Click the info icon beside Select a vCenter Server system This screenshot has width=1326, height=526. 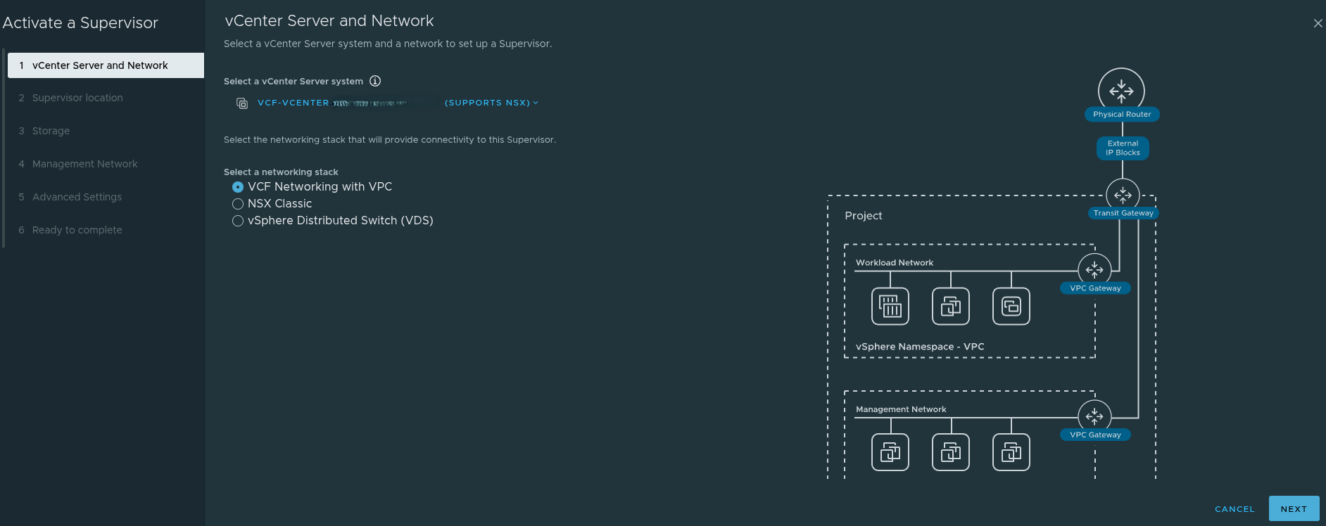pyautogui.click(x=375, y=81)
